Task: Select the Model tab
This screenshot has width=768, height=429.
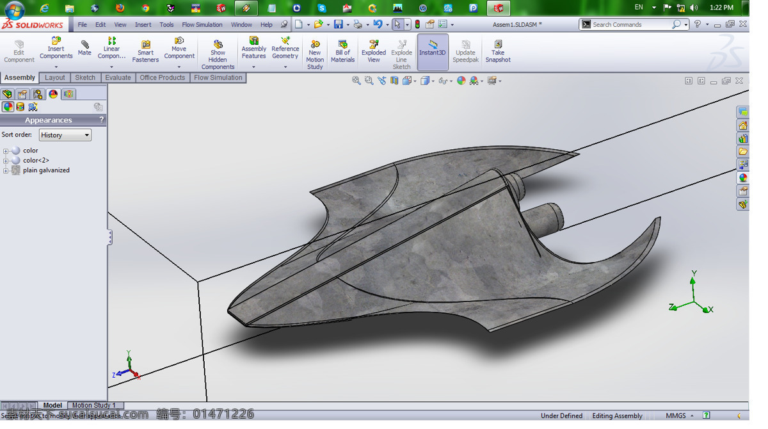Action: (52, 405)
